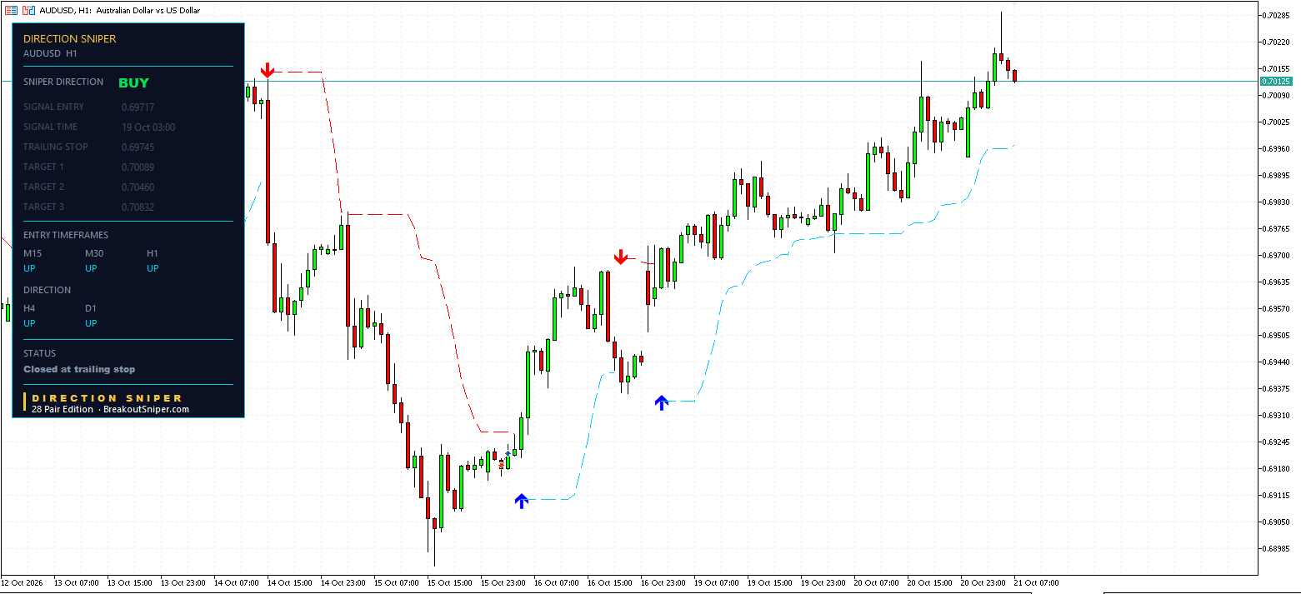The height and width of the screenshot is (594, 1301).
Task: Select the blue buy arrow near 16 Oct 23:00
Action: [662, 402]
